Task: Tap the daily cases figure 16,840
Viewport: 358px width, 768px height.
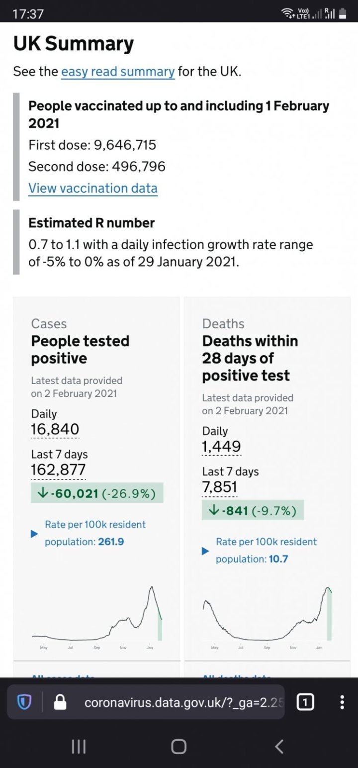Action: click(x=55, y=429)
